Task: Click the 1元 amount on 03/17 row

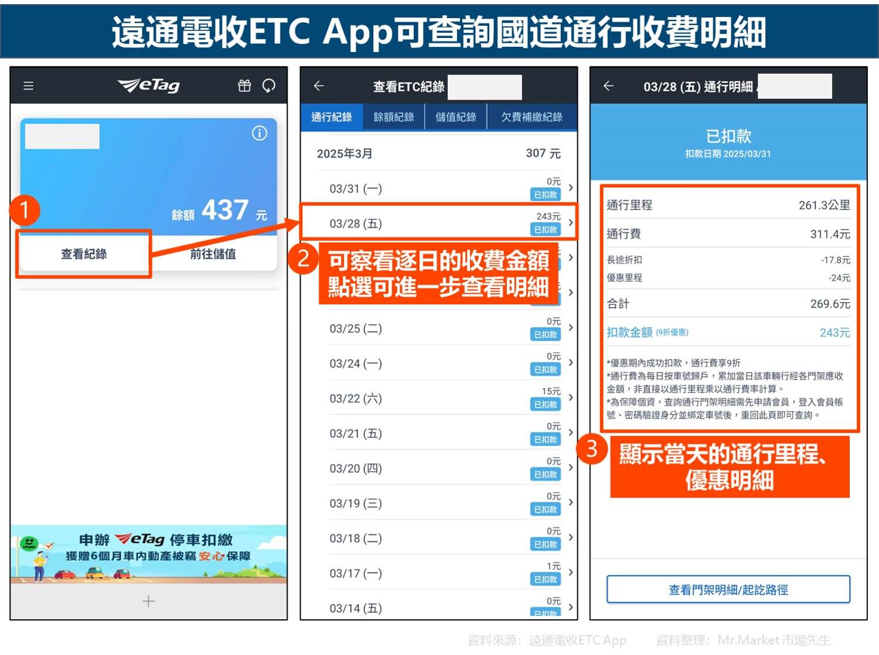Action: tap(554, 566)
